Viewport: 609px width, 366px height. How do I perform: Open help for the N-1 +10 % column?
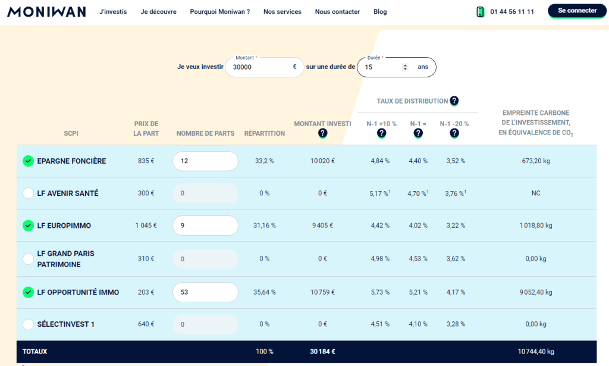(381, 133)
